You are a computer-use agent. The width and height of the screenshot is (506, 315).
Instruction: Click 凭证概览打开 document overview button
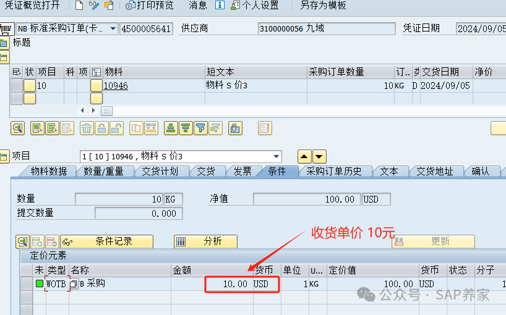pyautogui.click(x=32, y=5)
